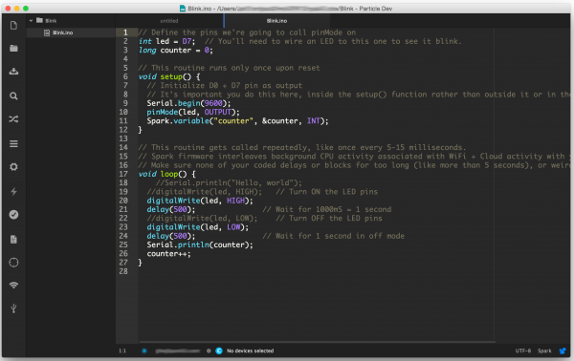Viewport: 574px width, 361px height.
Task: Open the folder icon in sidebar
Action: [x=13, y=49]
